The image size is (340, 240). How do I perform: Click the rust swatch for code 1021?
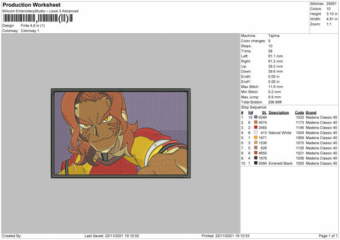click(x=256, y=153)
